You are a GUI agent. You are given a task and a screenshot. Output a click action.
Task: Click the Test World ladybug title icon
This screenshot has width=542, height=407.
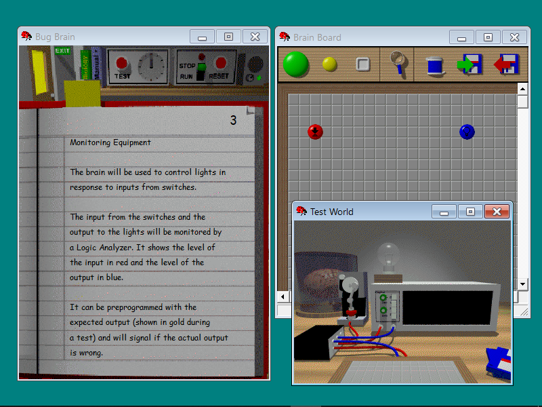tap(301, 211)
